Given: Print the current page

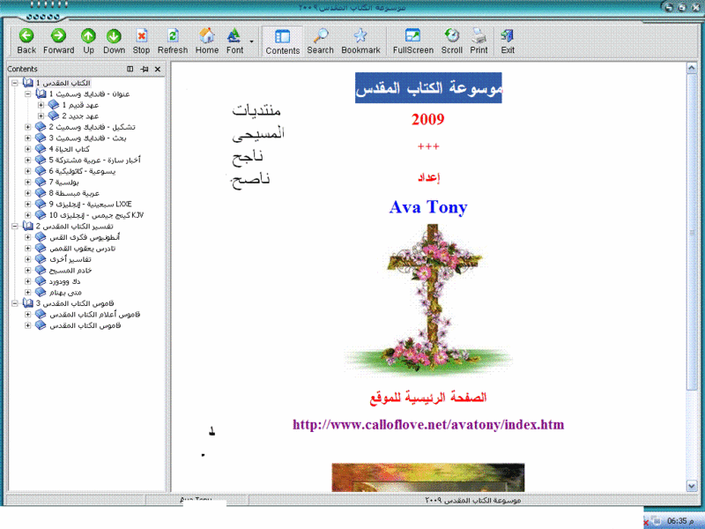Looking at the screenshot, I should pyautogui.click(x=479, y=41).
